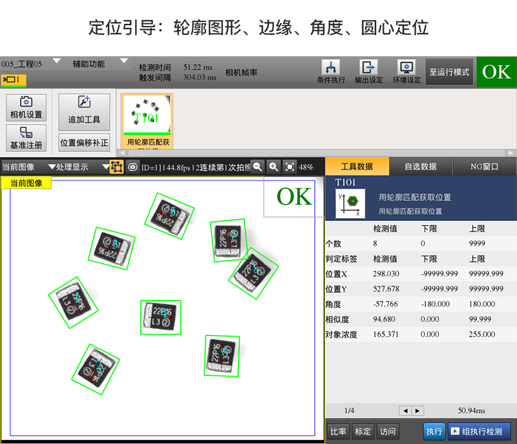Switch to the 自选数据 tab
The height and width of the screenshot is (444, 517).
click(420, 166)
